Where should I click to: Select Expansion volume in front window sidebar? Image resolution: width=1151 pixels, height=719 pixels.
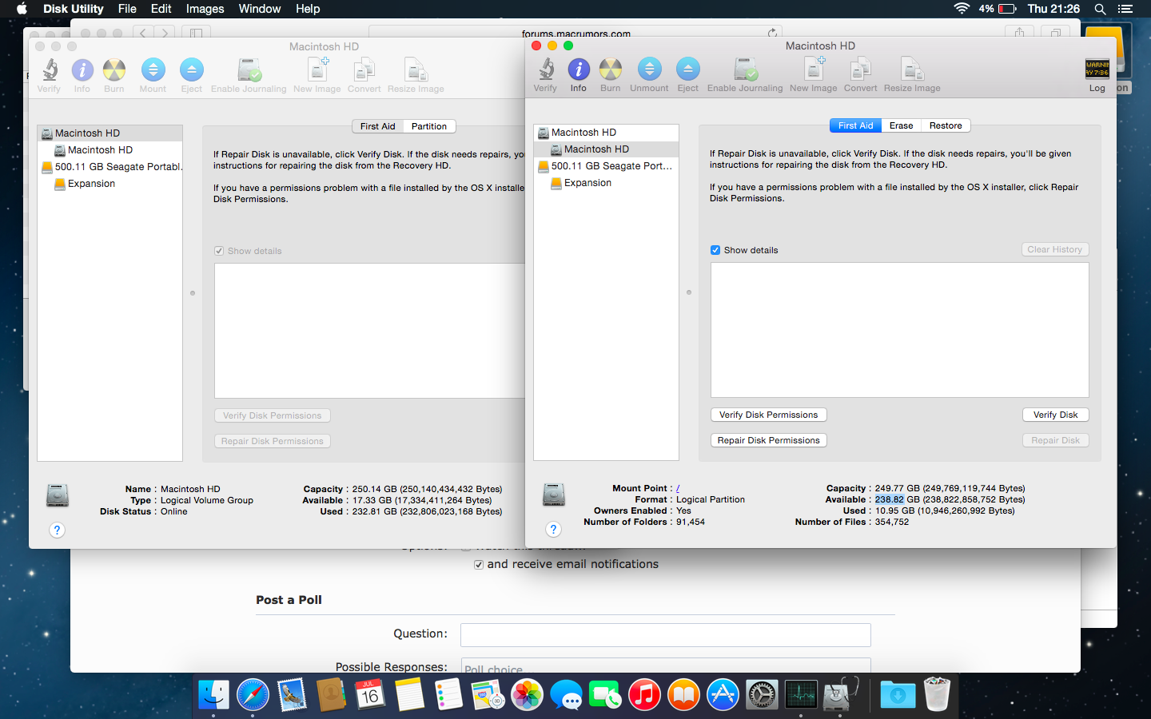point(606,183)
